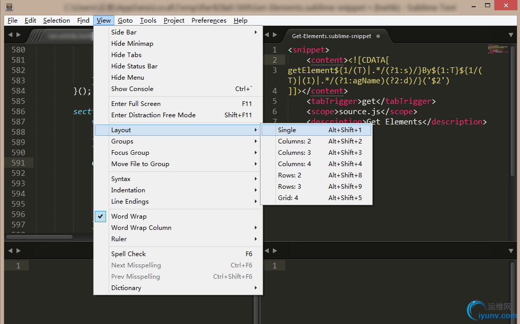The width and height of the screenshot is (520, 324).
Task: Select the Grid: 4 layout
Action: click(317, 197)
